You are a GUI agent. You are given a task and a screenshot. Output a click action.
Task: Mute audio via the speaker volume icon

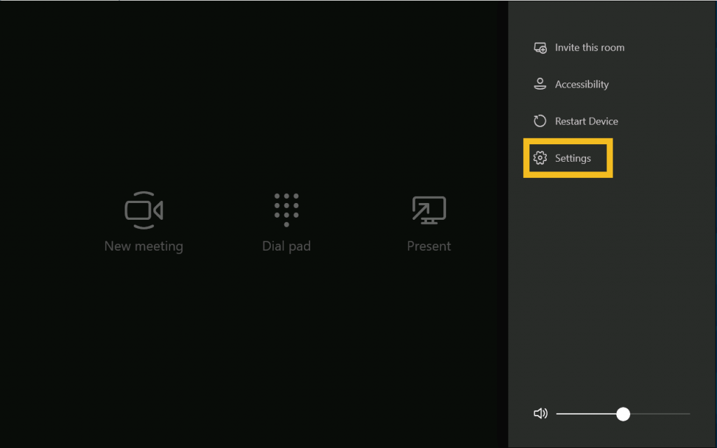(x=541, y=414)
